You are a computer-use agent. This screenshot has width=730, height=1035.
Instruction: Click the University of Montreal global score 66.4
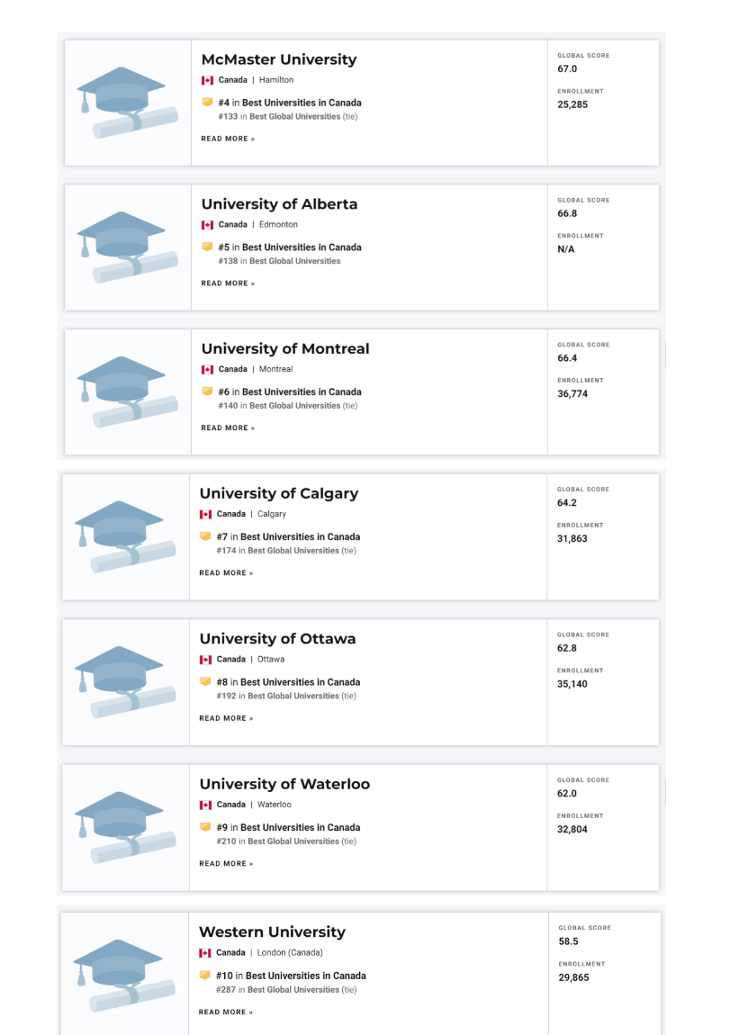567,358
